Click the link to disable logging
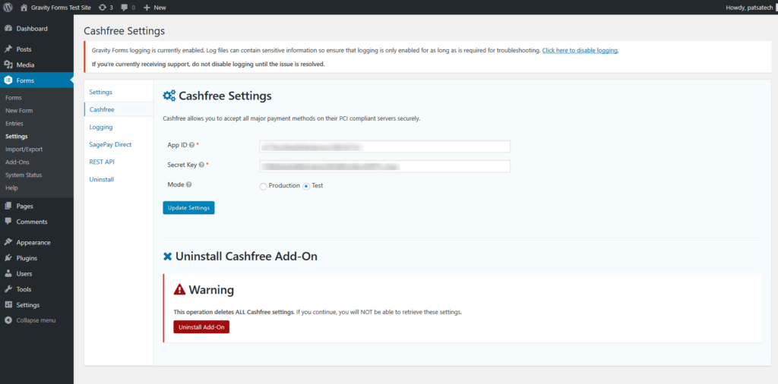 click(x=580, y=51)
